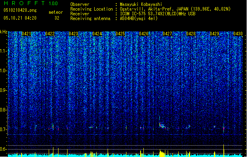
Task: Click the 0421 time marker
Action: click(26, 34)
